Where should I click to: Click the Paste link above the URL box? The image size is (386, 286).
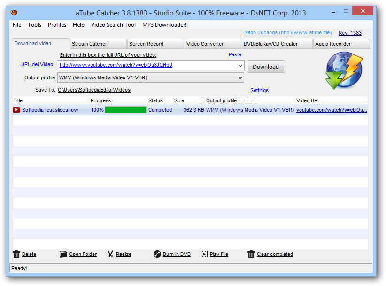click(235, 54)
